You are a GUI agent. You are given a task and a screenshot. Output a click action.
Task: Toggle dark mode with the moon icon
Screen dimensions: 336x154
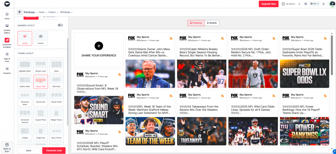click(x=300, y=4)
